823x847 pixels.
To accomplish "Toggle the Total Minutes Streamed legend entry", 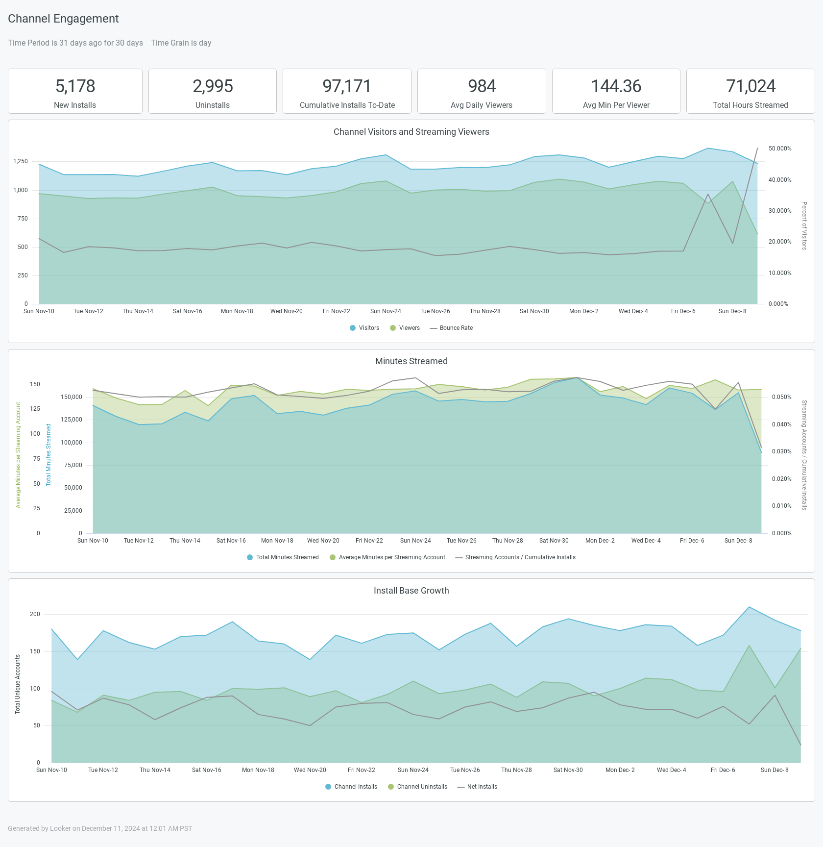I will (283, 557).
